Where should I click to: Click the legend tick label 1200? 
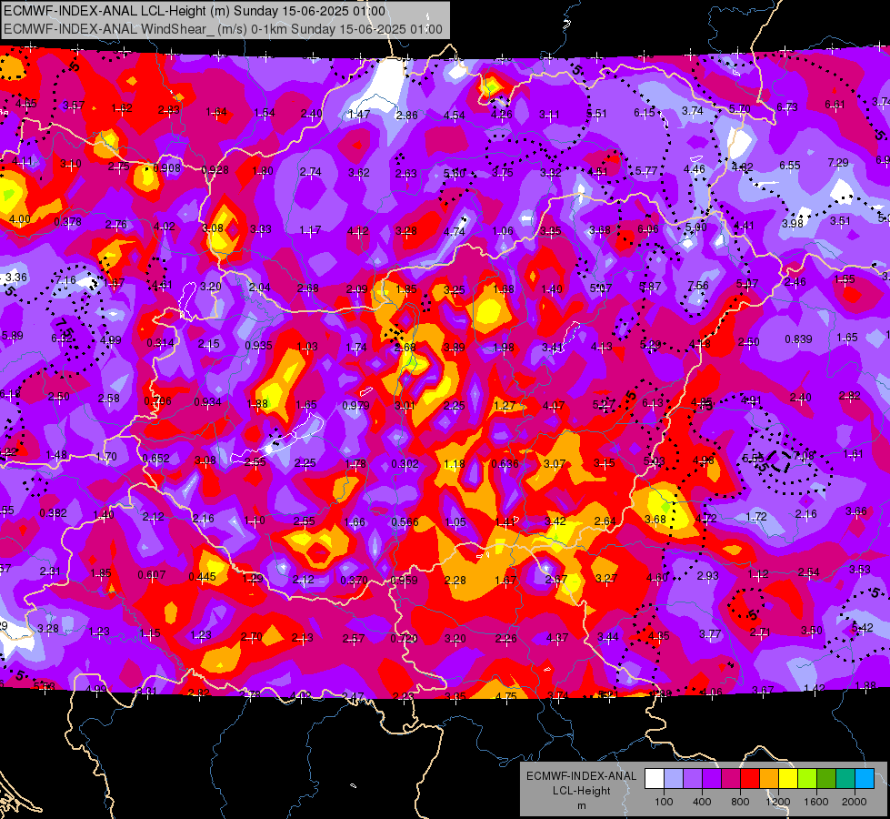pos(778,802)
